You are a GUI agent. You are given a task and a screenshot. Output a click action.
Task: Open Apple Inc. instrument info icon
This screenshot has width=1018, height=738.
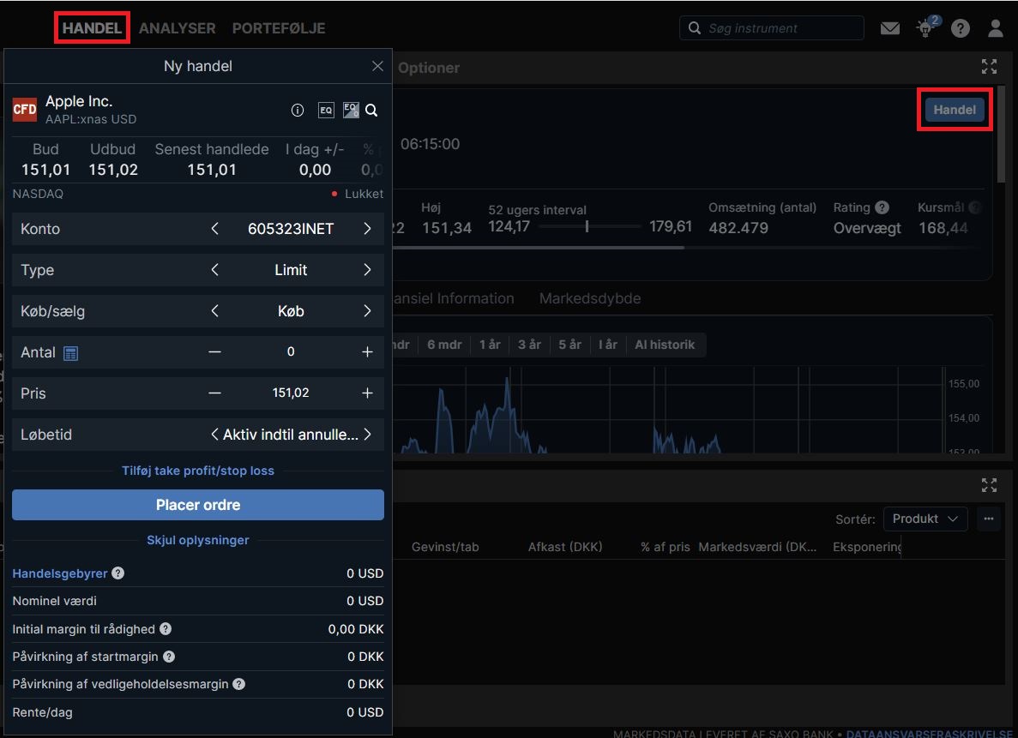click(x=298, y=111)
